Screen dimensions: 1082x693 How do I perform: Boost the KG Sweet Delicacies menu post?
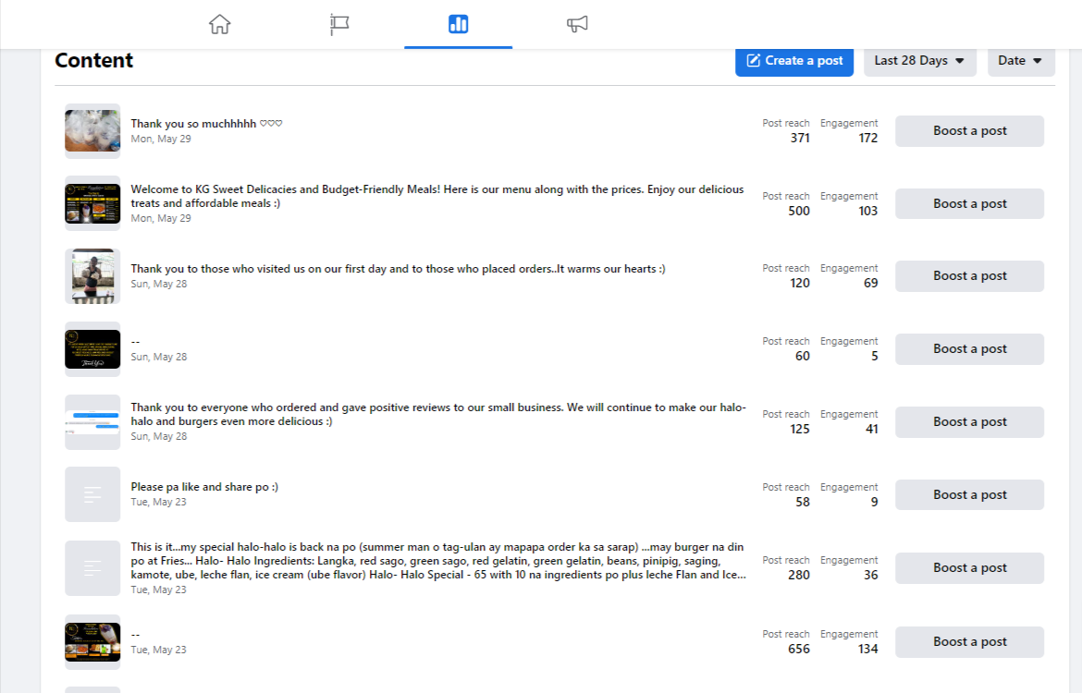pyautogui.click(x=969, y=204)
